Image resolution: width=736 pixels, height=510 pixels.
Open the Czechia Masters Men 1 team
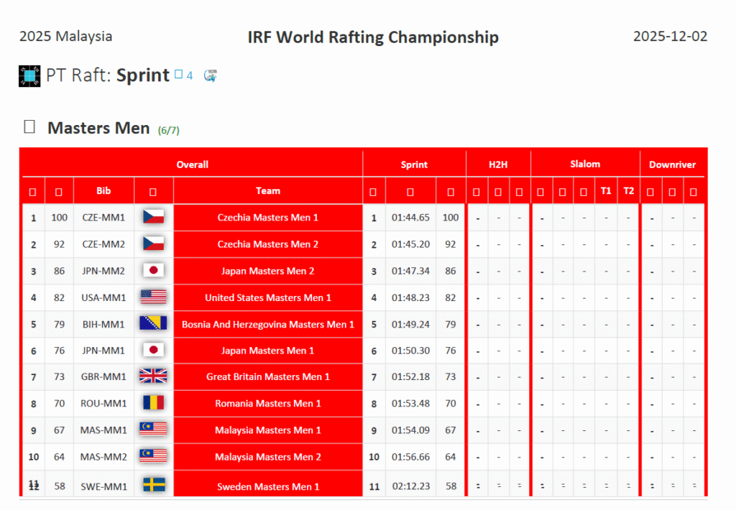click(268, 217)
